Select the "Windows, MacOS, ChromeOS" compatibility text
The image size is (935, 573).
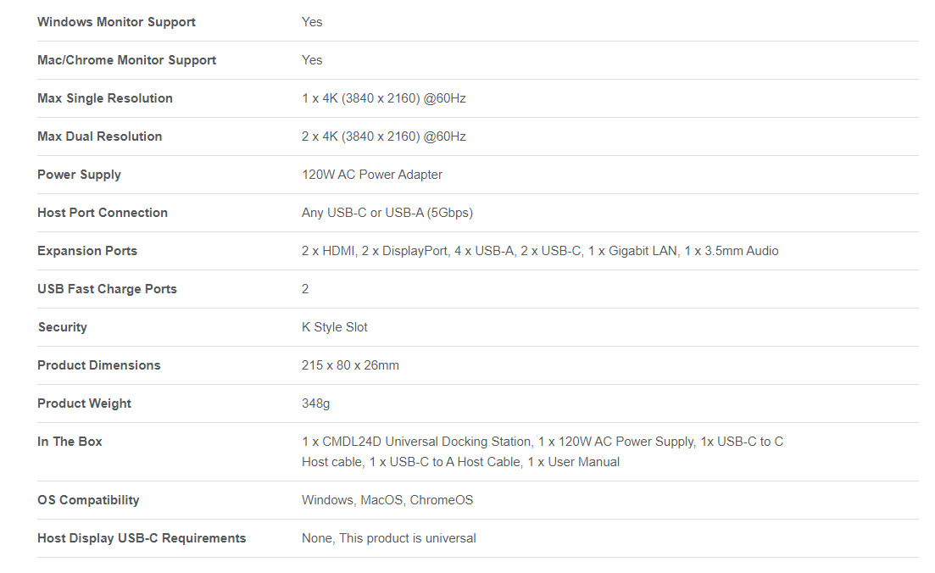pyautogui.click(x=387, y=500)
